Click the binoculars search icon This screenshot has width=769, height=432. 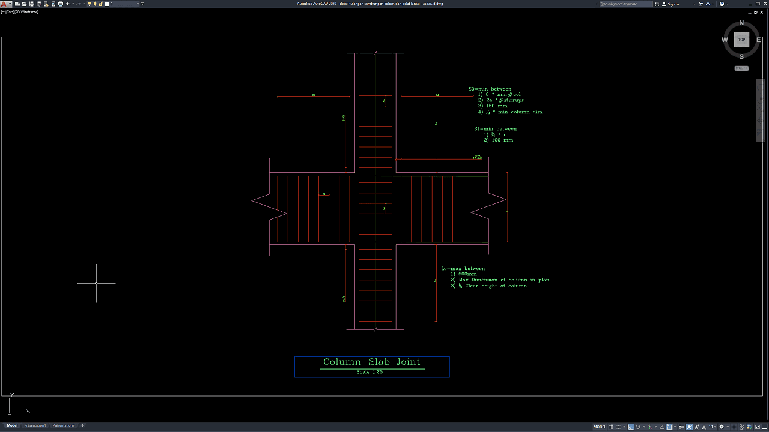(x=657, y=4)
